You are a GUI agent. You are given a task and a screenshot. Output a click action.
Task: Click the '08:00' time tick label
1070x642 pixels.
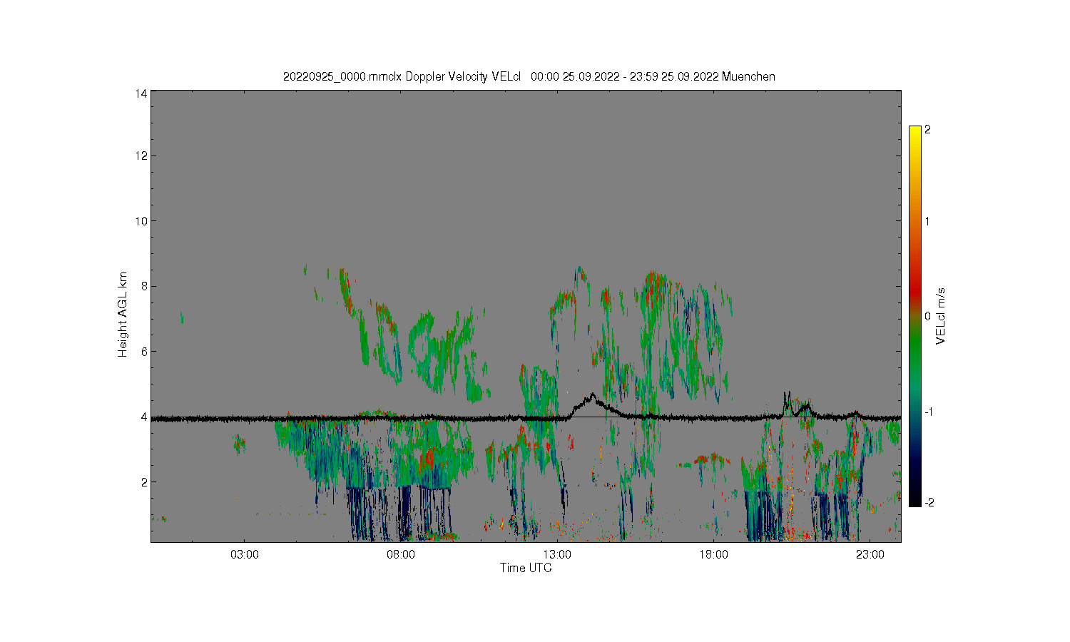click(401, 555)
